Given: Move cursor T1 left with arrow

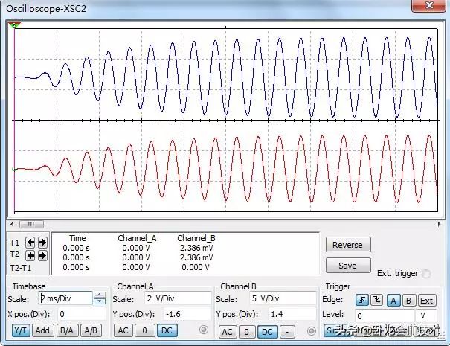Looking at the screenshot, I should coord(30,243).
